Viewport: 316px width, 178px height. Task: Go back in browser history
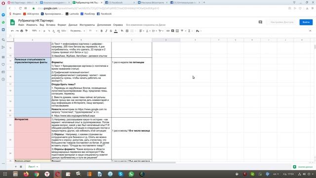tap(10, 8)
